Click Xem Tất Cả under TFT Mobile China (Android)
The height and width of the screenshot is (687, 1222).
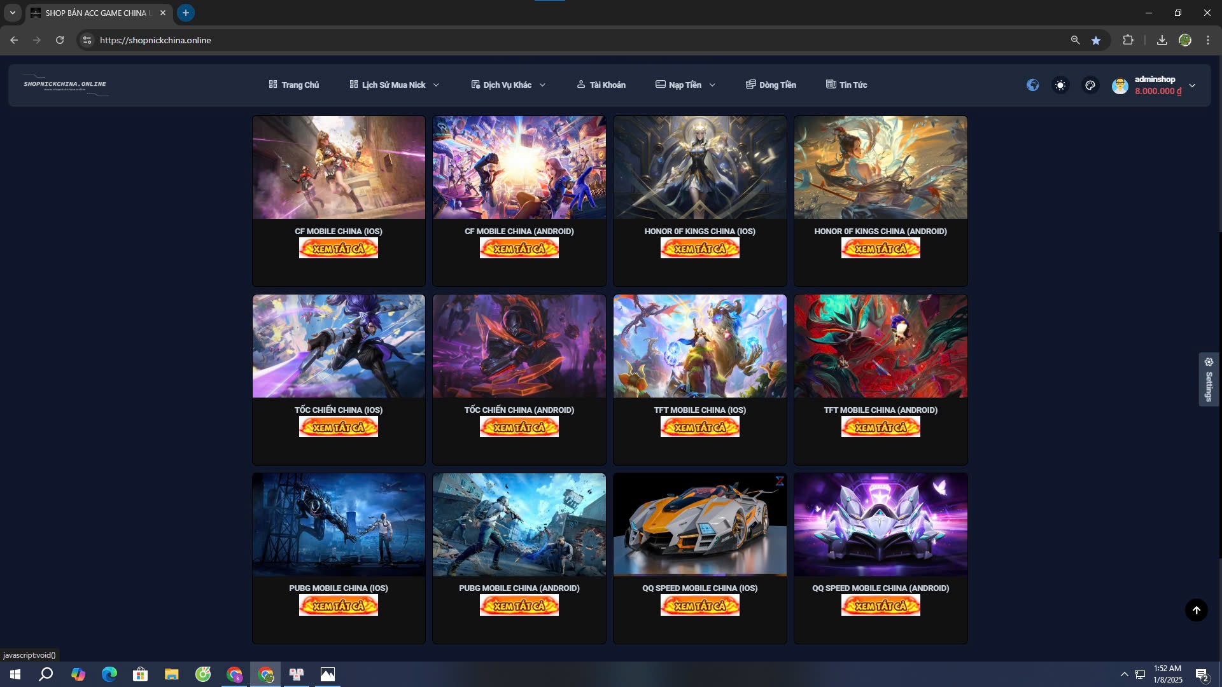pyautogui.click(x=880, y=427)
